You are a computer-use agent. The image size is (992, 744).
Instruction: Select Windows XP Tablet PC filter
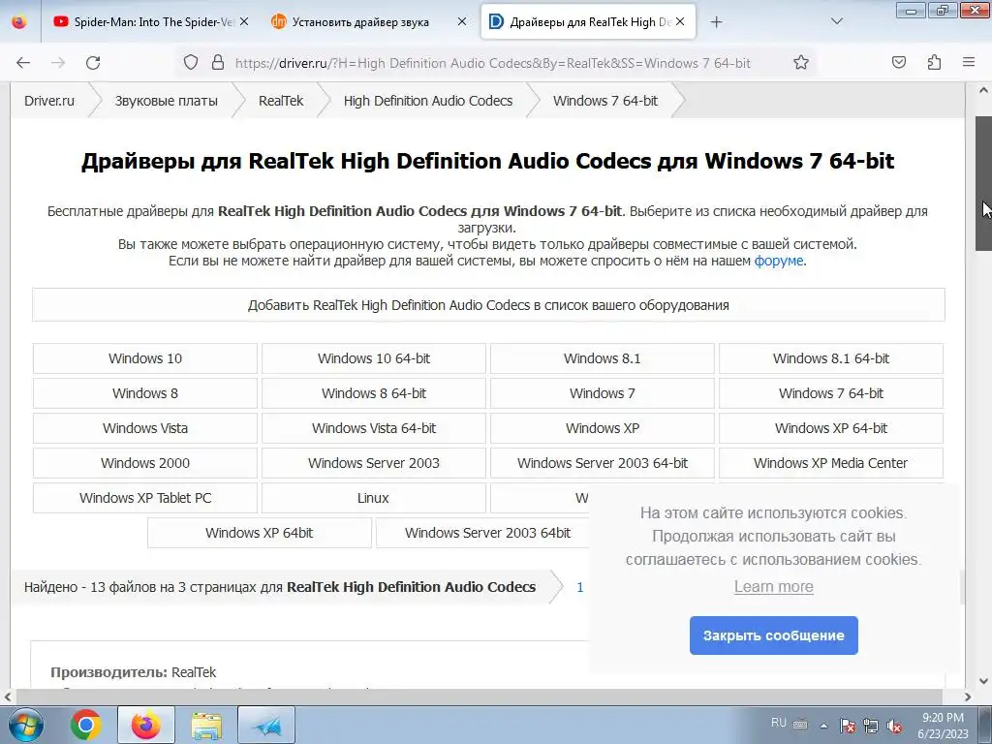(x=145, y=497)
